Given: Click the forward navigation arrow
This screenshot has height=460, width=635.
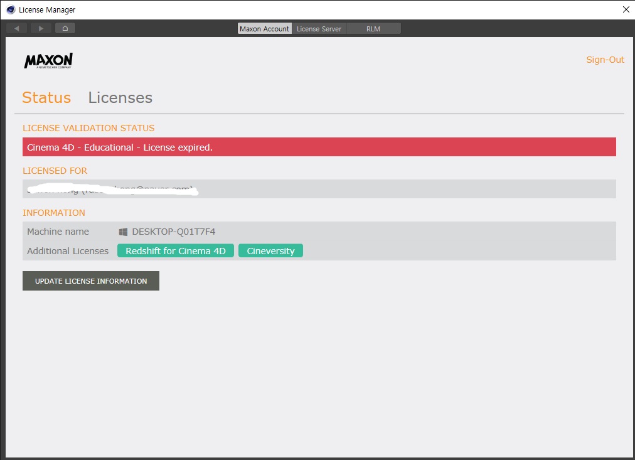Looking at the screenshot, I should tap(41, 28).
